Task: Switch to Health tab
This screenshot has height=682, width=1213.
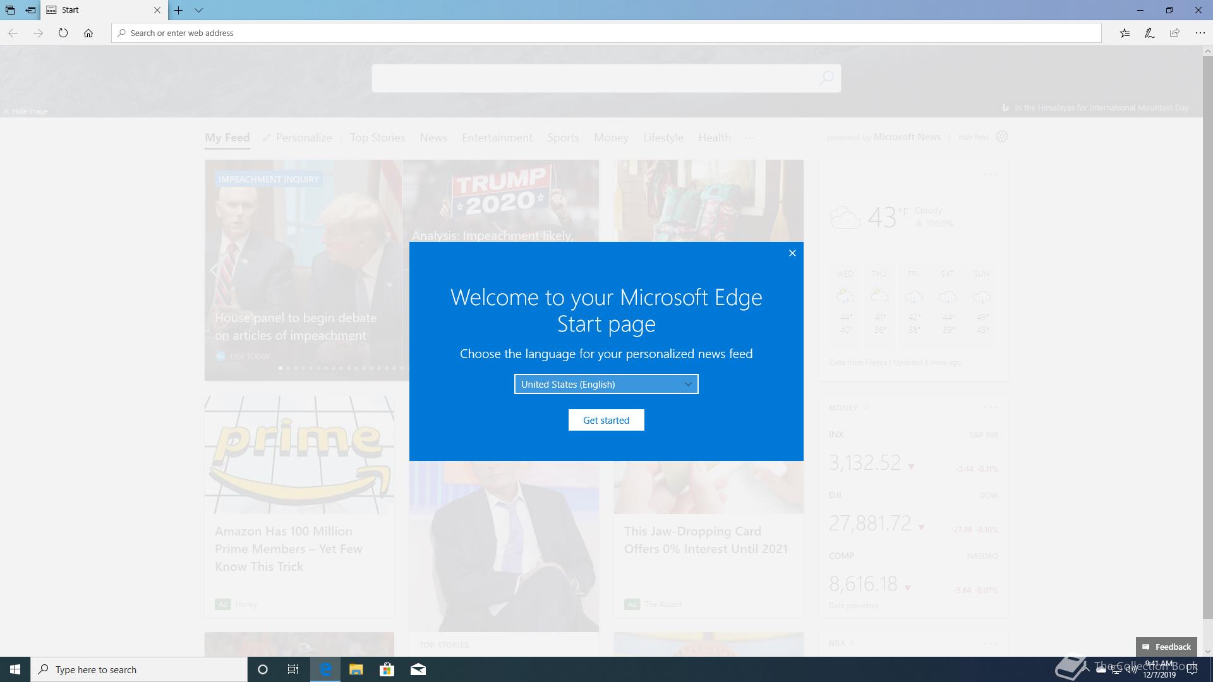Action: [715, 138]
